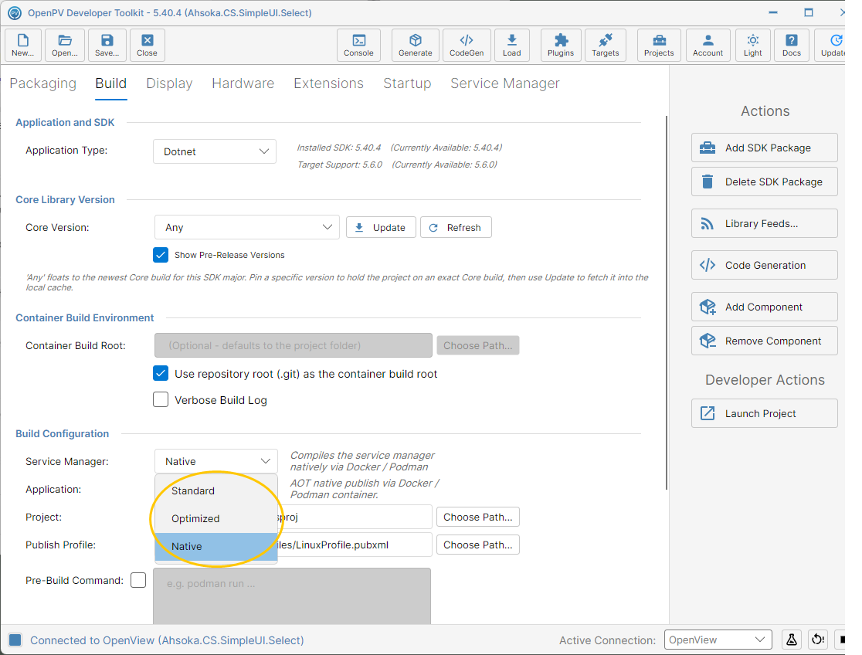Open a project via Open toolbar icon

pyautogui.click(x=65, y=45)
